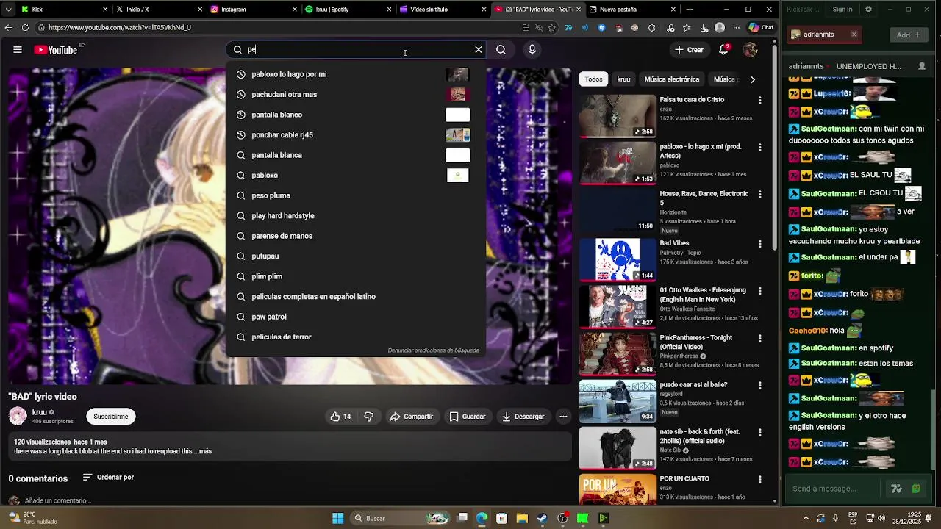941x529 pixels.
Task: Select the Música electrónica filter chip
Action: (x=672, y=79)
